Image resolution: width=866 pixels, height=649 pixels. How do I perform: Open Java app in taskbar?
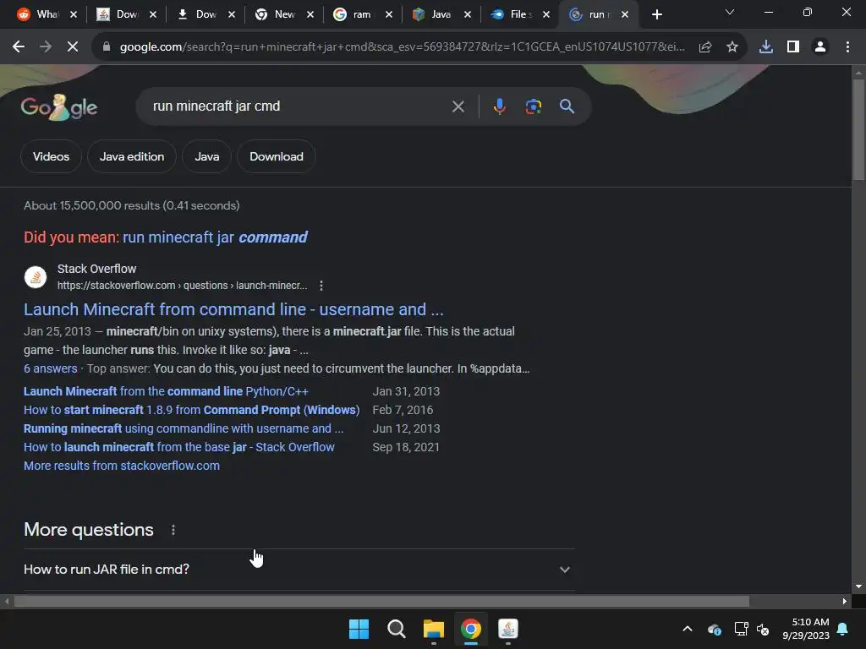[x=508, y=629]
